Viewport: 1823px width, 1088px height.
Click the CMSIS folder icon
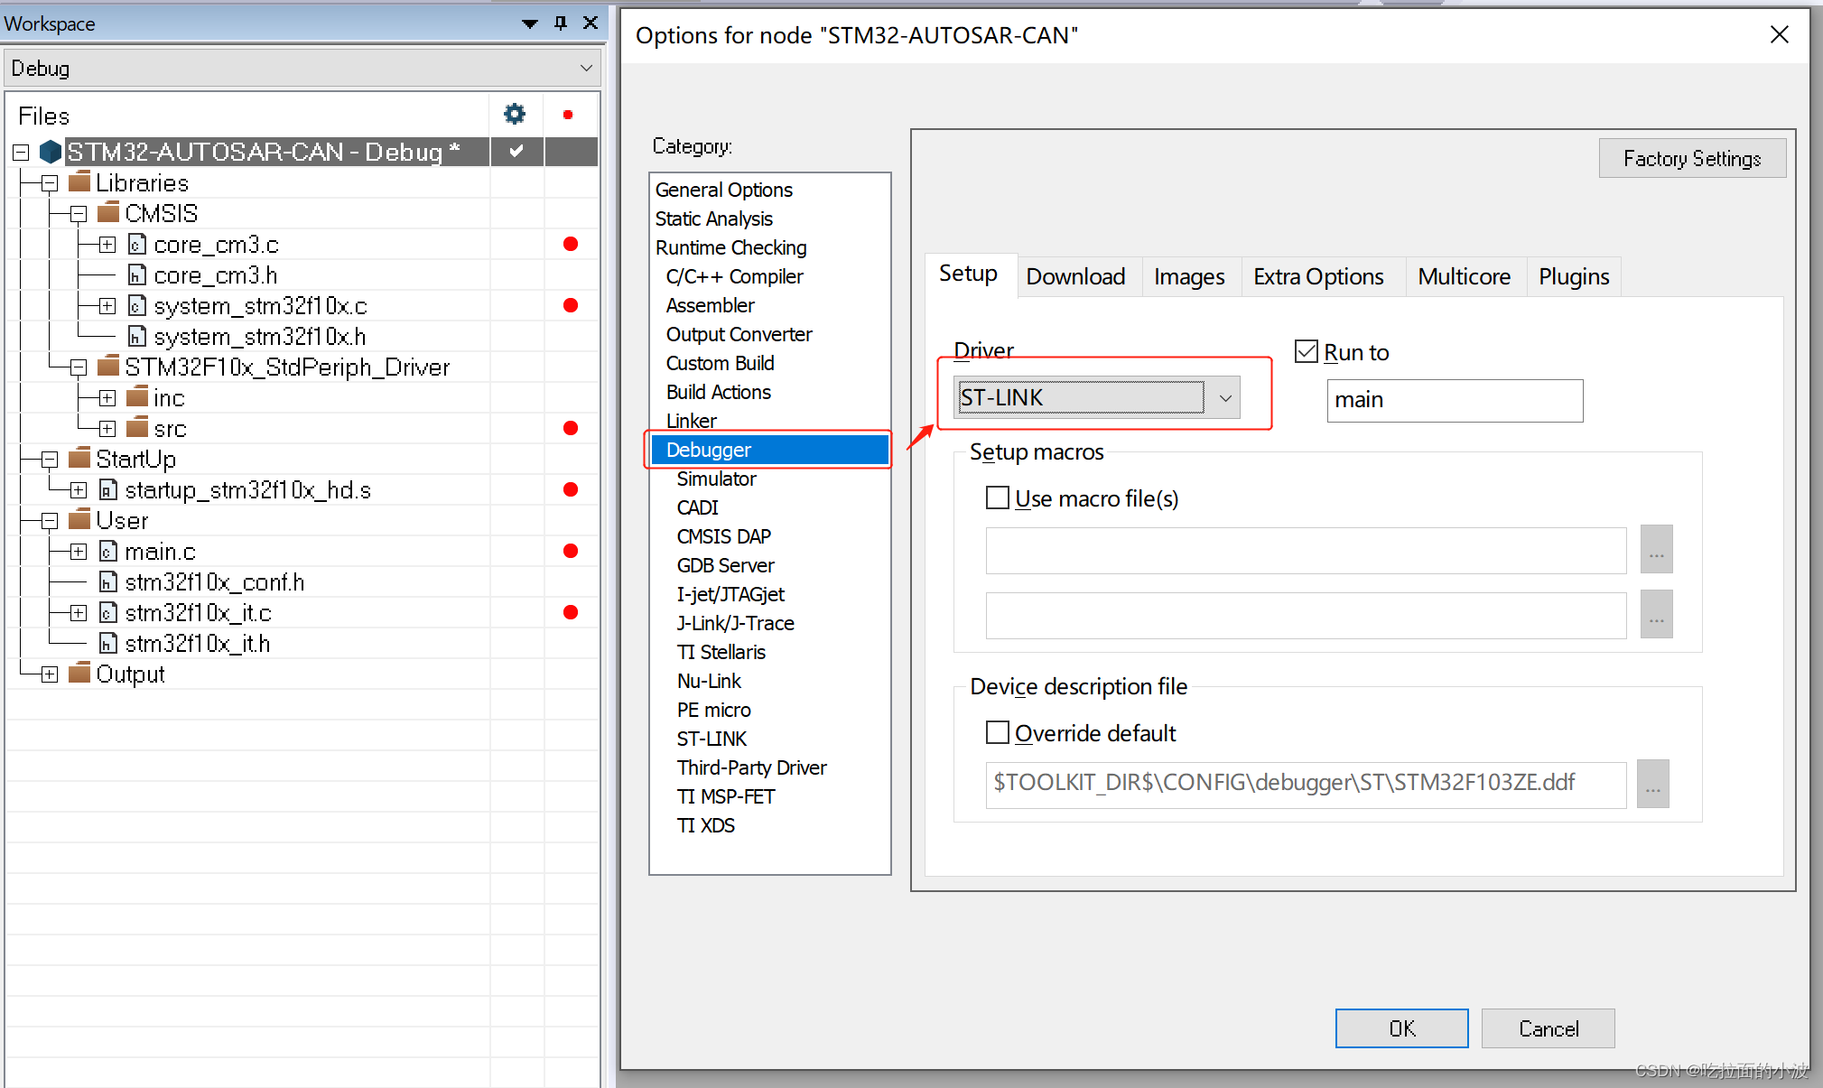pyautogui.click(x=108, y=213)
